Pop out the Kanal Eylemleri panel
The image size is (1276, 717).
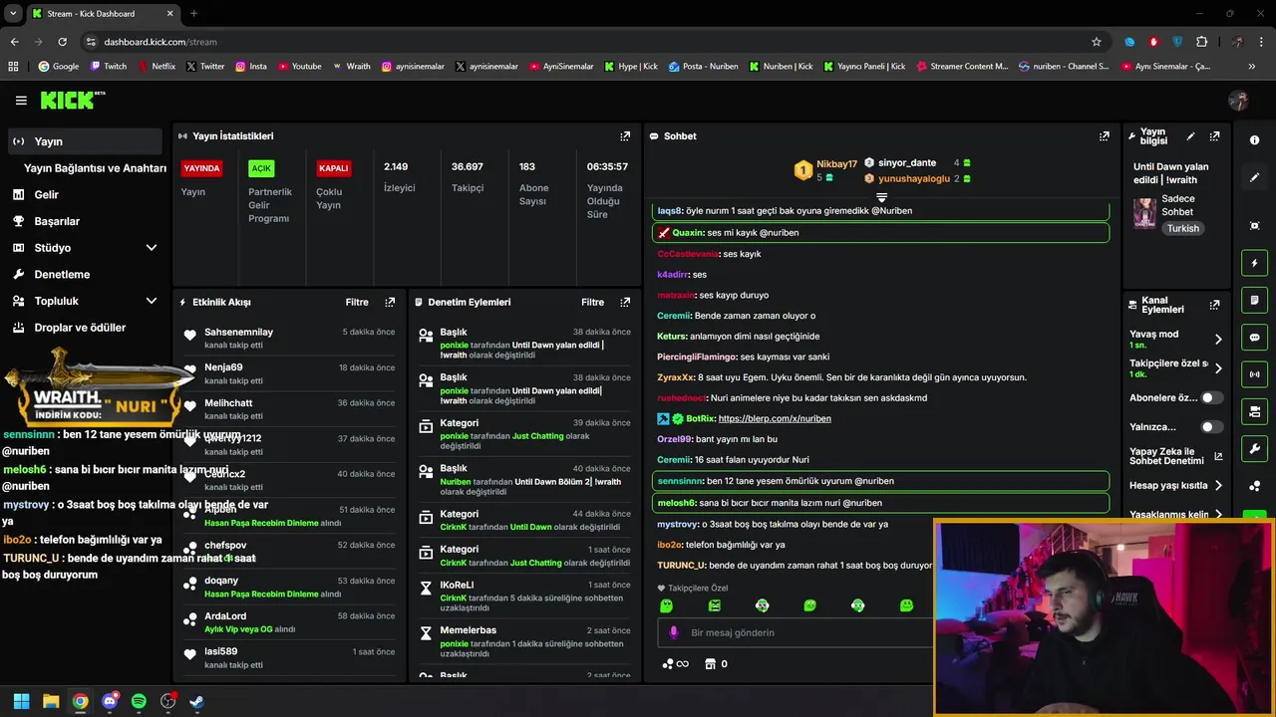pyautogui.click(x=1214, y=305)
